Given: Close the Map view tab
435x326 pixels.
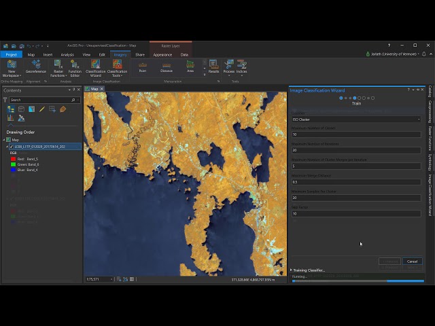Looking at the screenshot, I should pos(102,89).
